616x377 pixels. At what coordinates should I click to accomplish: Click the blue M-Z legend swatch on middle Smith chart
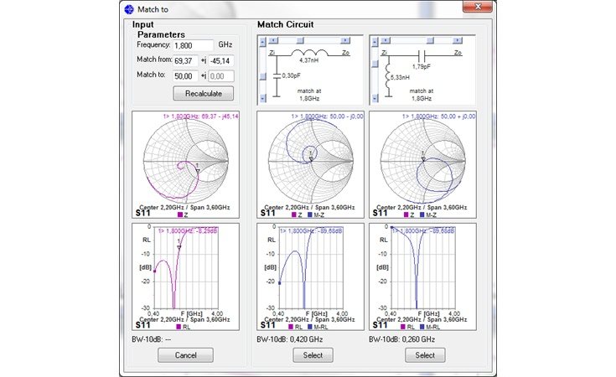pos(310,214)
